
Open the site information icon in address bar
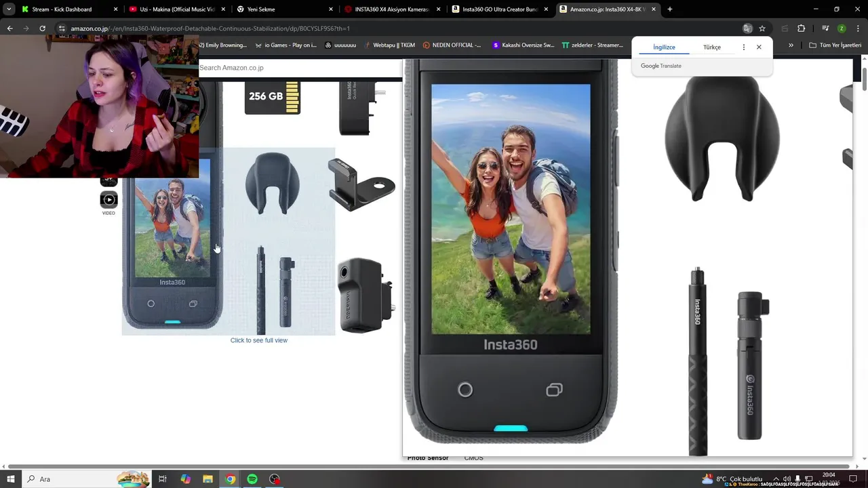pyautogui.click(x=62, y=28)
